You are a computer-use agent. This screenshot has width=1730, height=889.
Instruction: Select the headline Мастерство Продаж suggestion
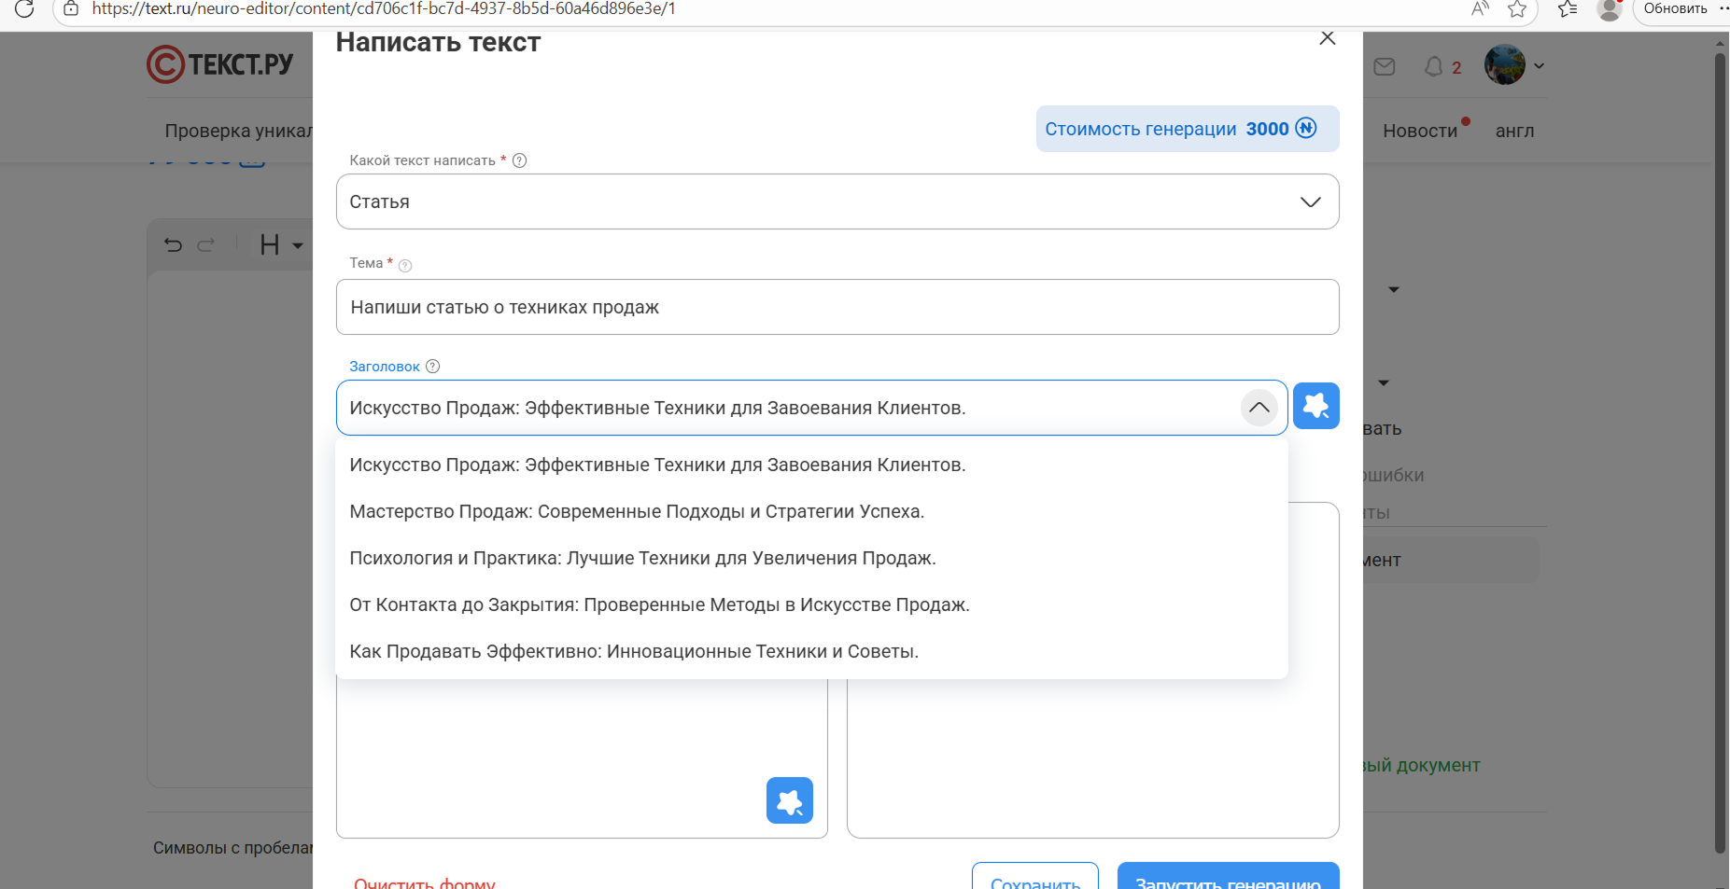[x=637, y=511]
